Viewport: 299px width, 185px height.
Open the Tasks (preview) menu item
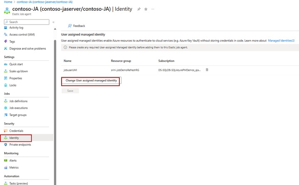click(x=18, y=183)
